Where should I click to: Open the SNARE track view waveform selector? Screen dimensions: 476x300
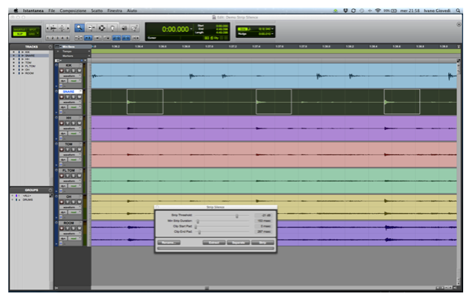coord(70,102)
